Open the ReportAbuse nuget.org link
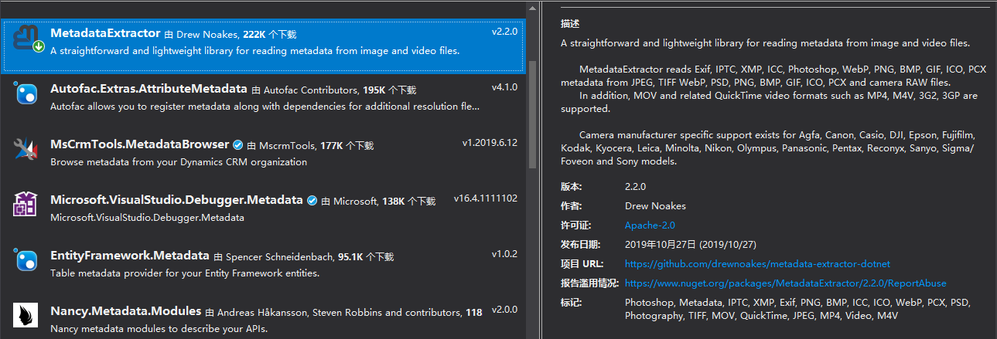 tap(785, 283)
